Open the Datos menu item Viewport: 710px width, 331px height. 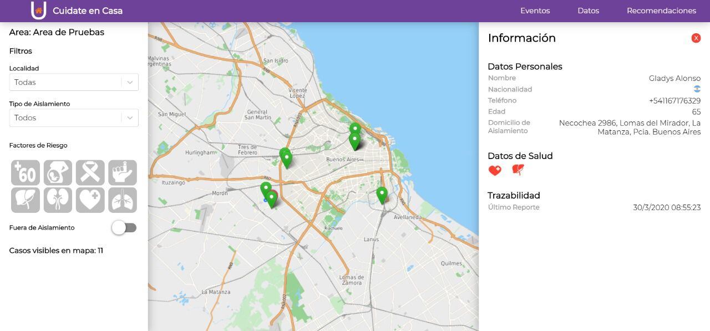[x=588, y=11]
